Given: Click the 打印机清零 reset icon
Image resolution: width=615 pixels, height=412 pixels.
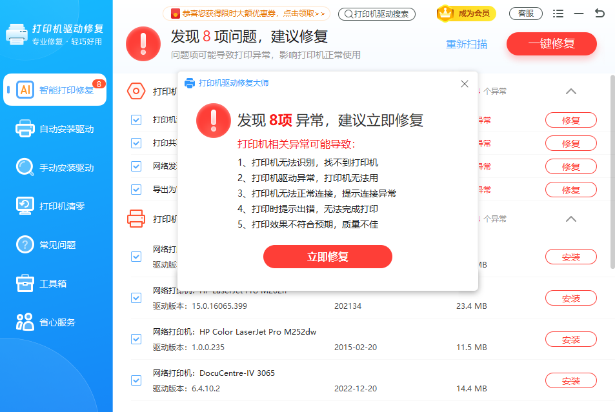Looking at the screenshot, I should click(25, 206).
